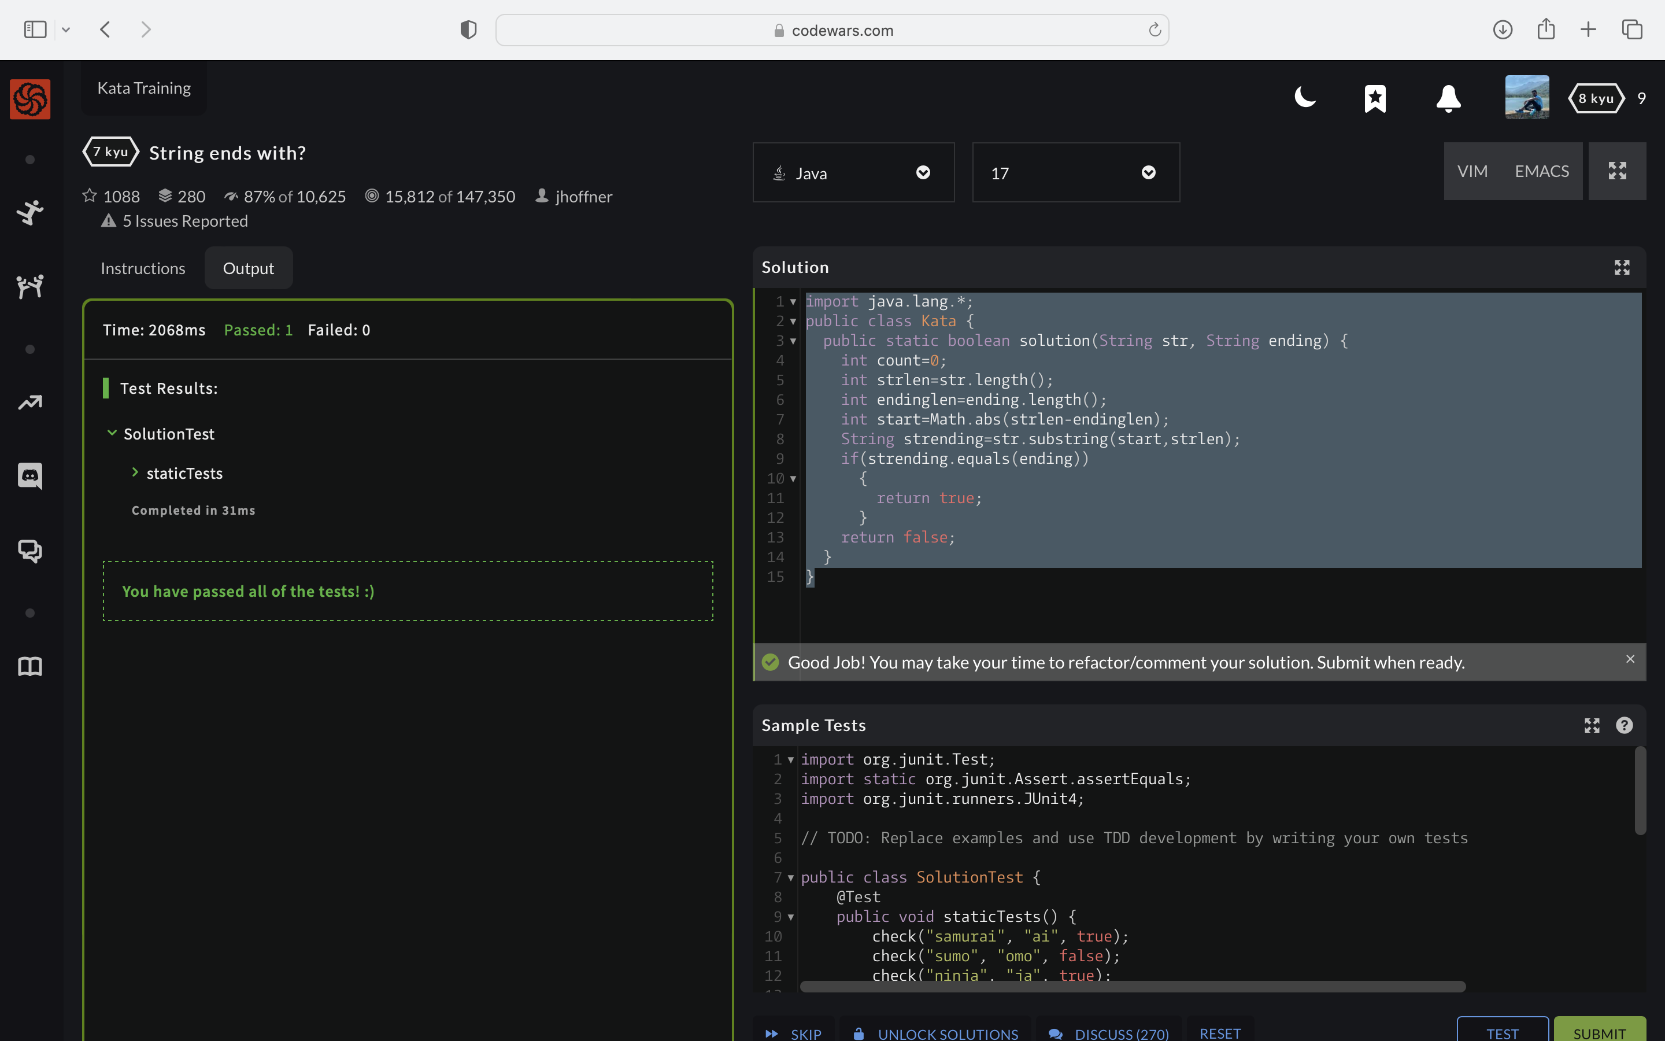The height and width of the screenshot is (1041, 1665).
Task: Open the Java language dropdown
Action: (853, 173)
